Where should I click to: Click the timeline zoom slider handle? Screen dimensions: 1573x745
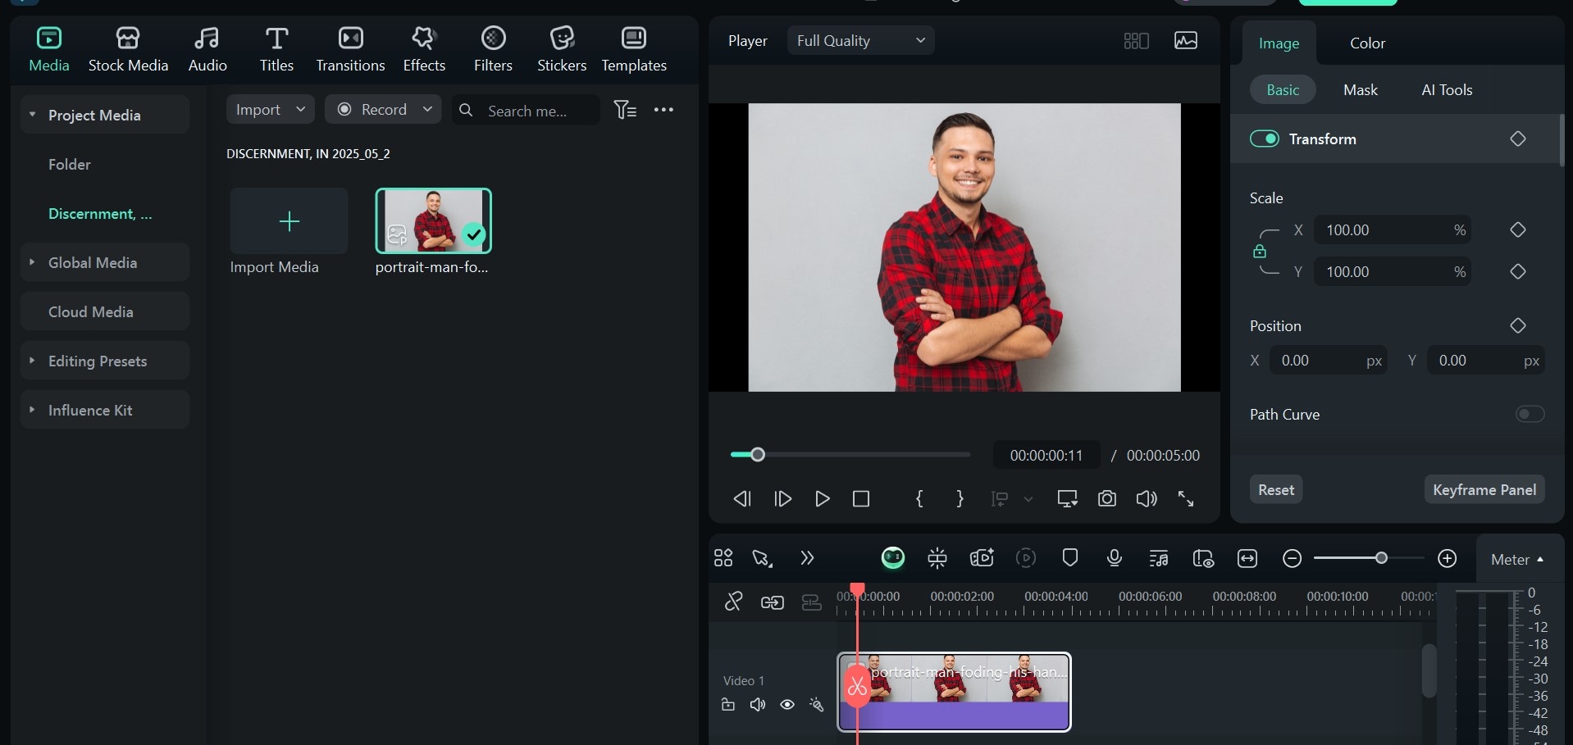tap(1381, 558)
